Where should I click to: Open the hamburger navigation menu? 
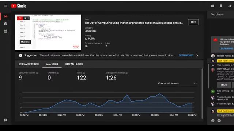click(5, 6)
